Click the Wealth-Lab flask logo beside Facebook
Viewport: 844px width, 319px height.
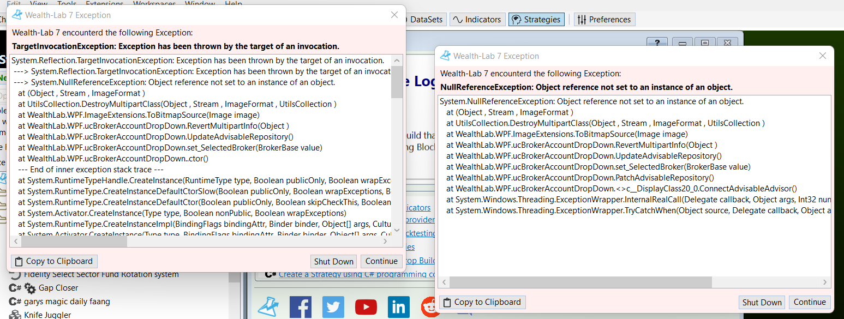pos(268,307)
